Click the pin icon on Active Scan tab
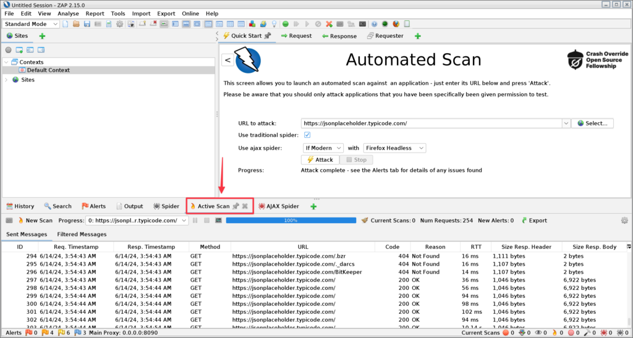This screenshot has width=633, height=338. tap(236, 206)
